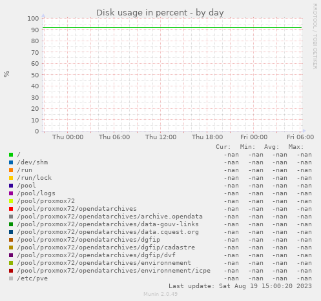Screen dimensions: 321x301
Task: Click the yellow swatch for /run/lock
Action: 11,178
